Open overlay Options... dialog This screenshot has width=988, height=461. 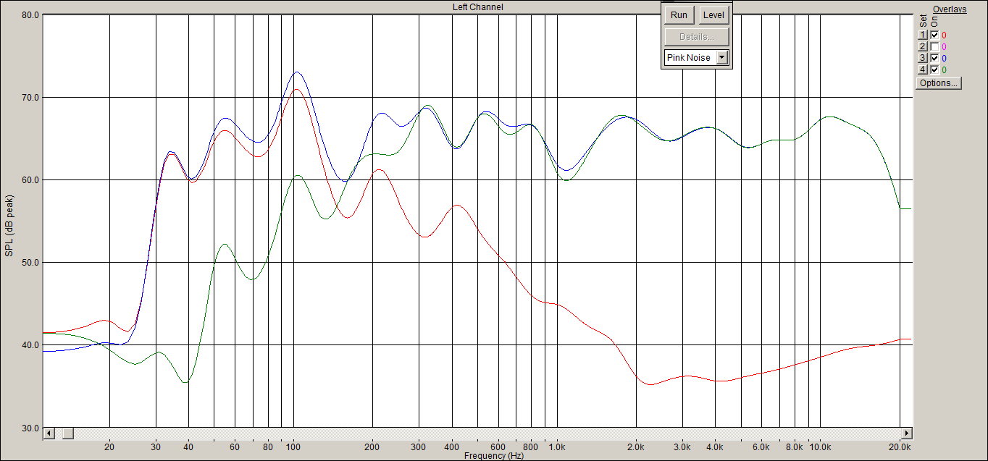(x=939, y=83)
